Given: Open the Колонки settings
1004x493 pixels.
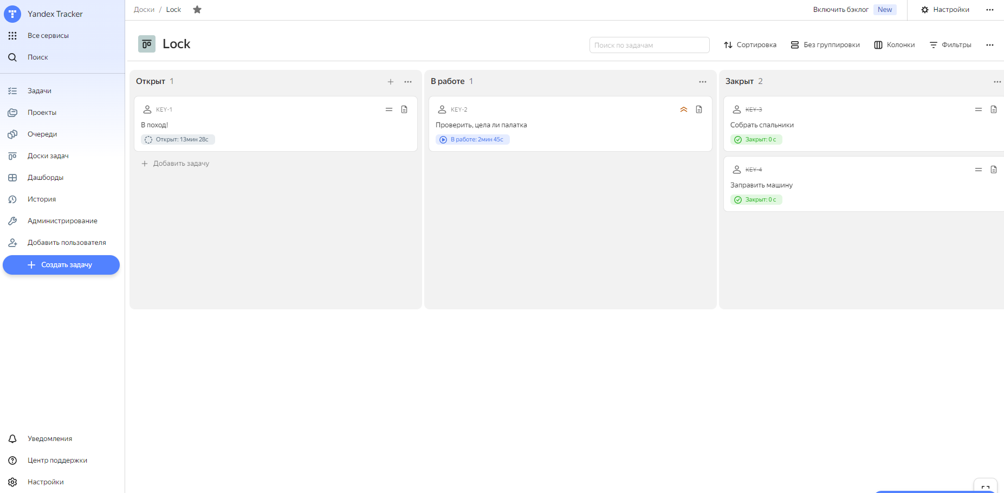Looking at the screenshot, I should [x=895, y=45].
